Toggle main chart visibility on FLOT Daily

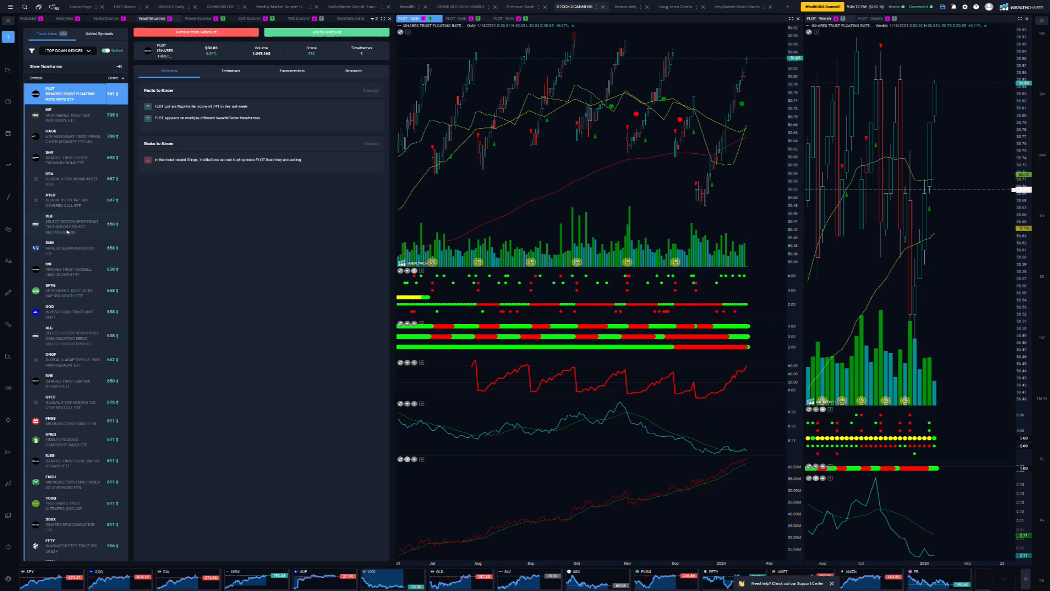400,32
